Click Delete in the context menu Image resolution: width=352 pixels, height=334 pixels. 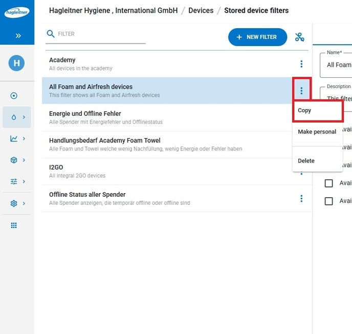[x=306, y=161]
